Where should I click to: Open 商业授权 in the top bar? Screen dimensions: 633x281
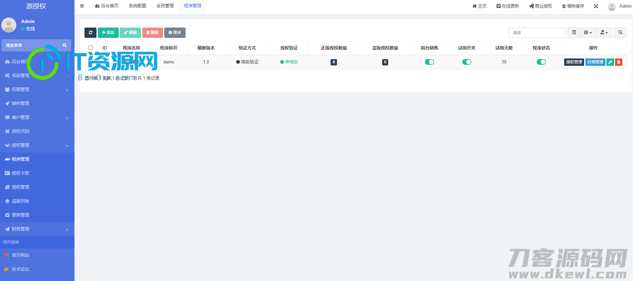(541, 6)
